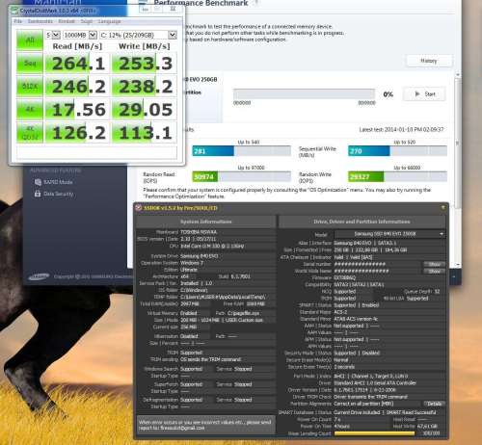Click the Operating System Windows 7 row

205,263
